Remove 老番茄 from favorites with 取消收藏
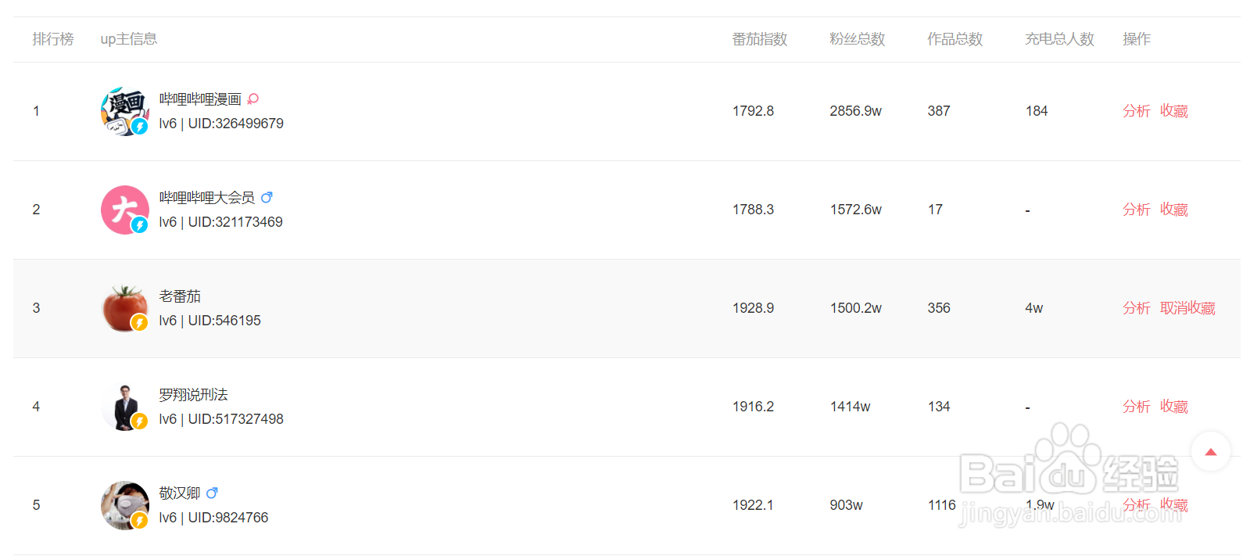 (1187, 308)
